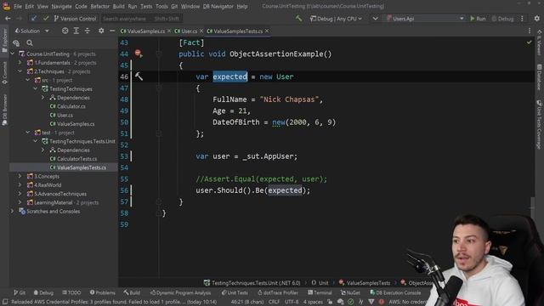Open the Debug | Any CPU configuration dropdown
544x306 pixels.
coord(337,19)
